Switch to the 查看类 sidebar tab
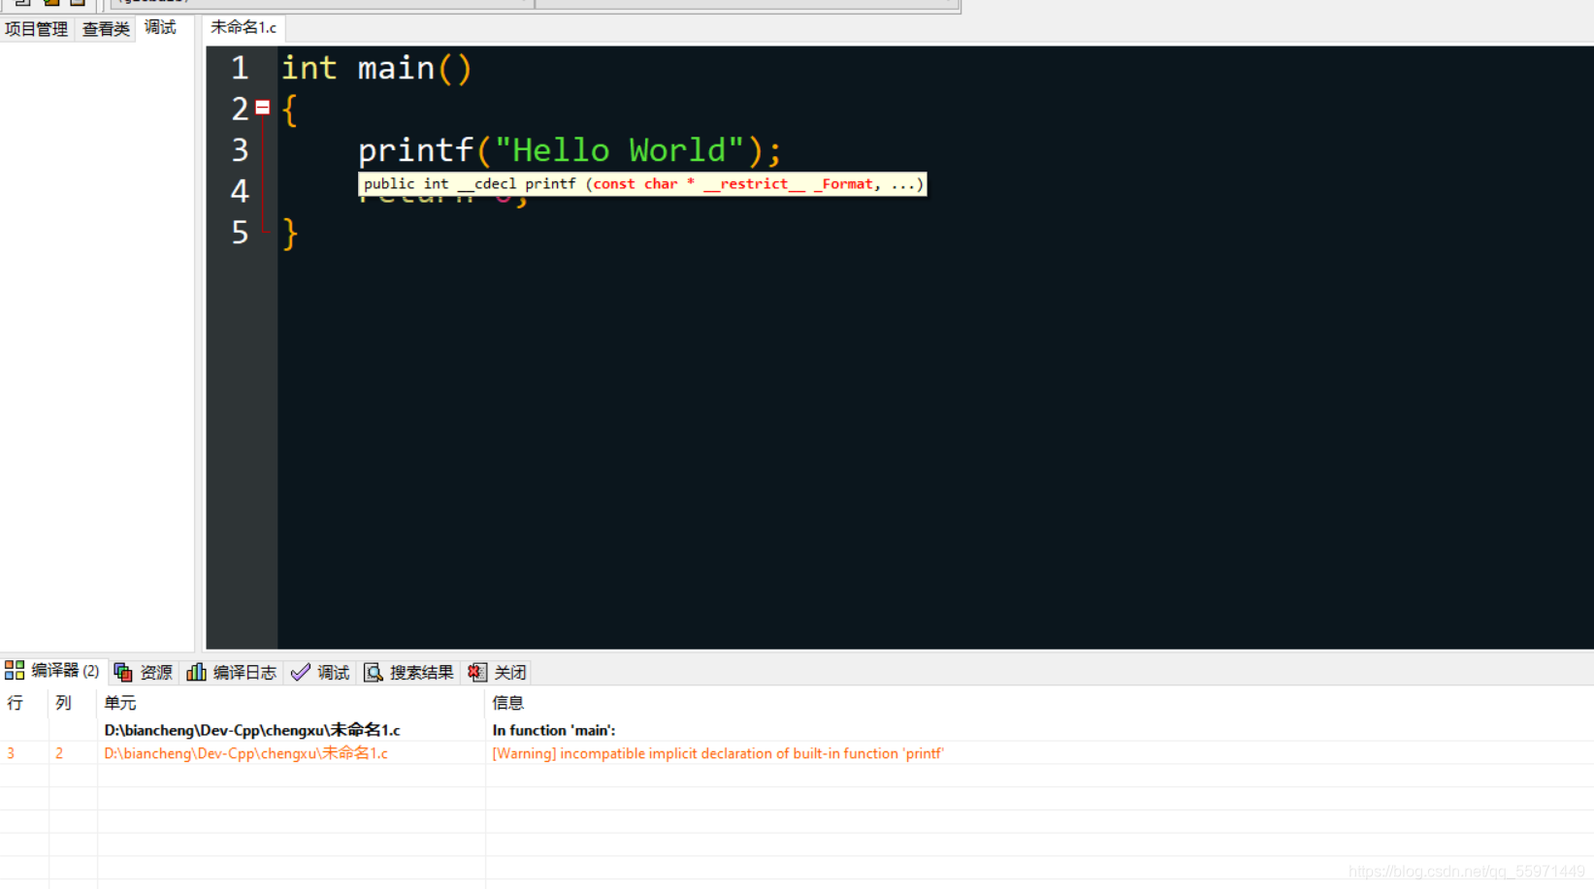 [106, 29]
